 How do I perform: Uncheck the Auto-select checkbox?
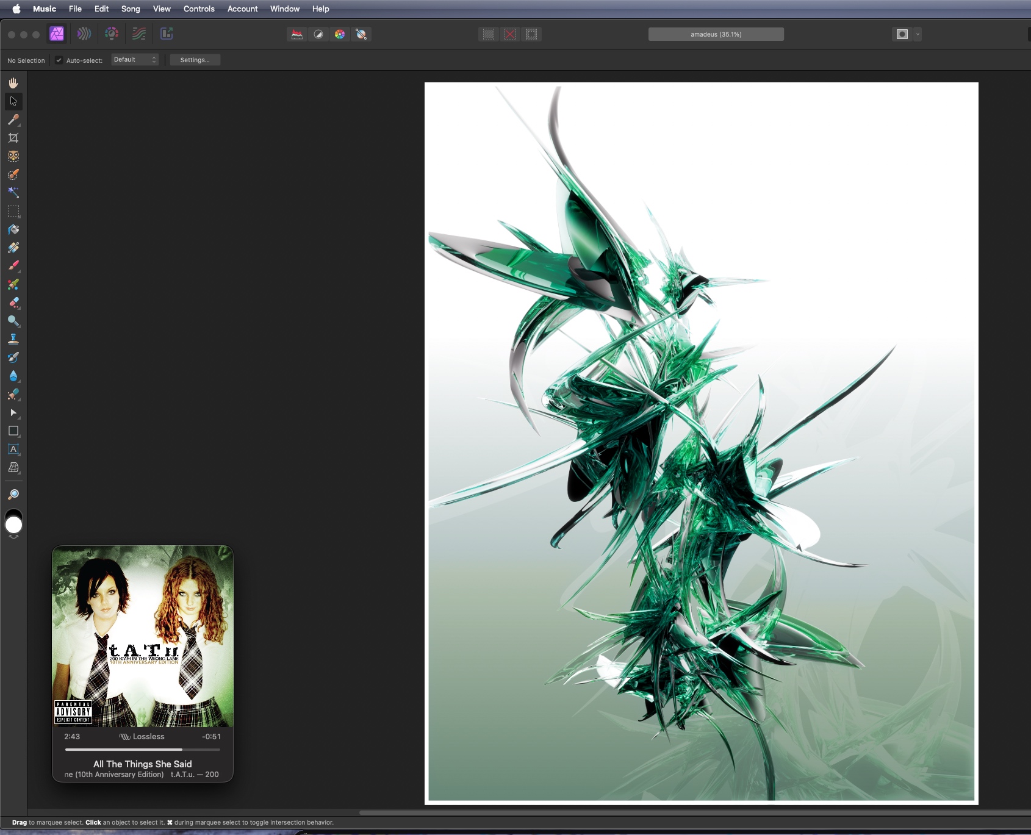(59, 60)
